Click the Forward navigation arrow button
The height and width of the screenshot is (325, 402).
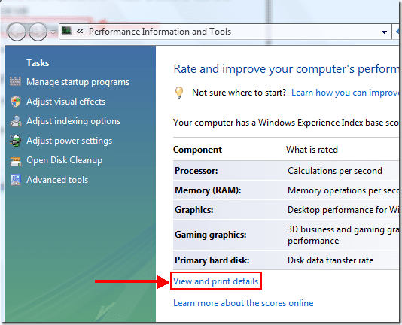point(38,32)
